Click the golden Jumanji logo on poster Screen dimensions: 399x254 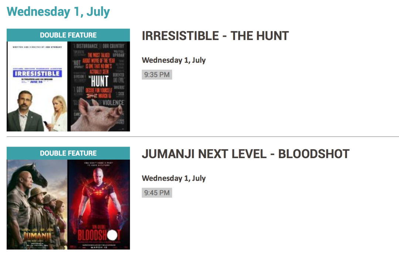(37, 235)
